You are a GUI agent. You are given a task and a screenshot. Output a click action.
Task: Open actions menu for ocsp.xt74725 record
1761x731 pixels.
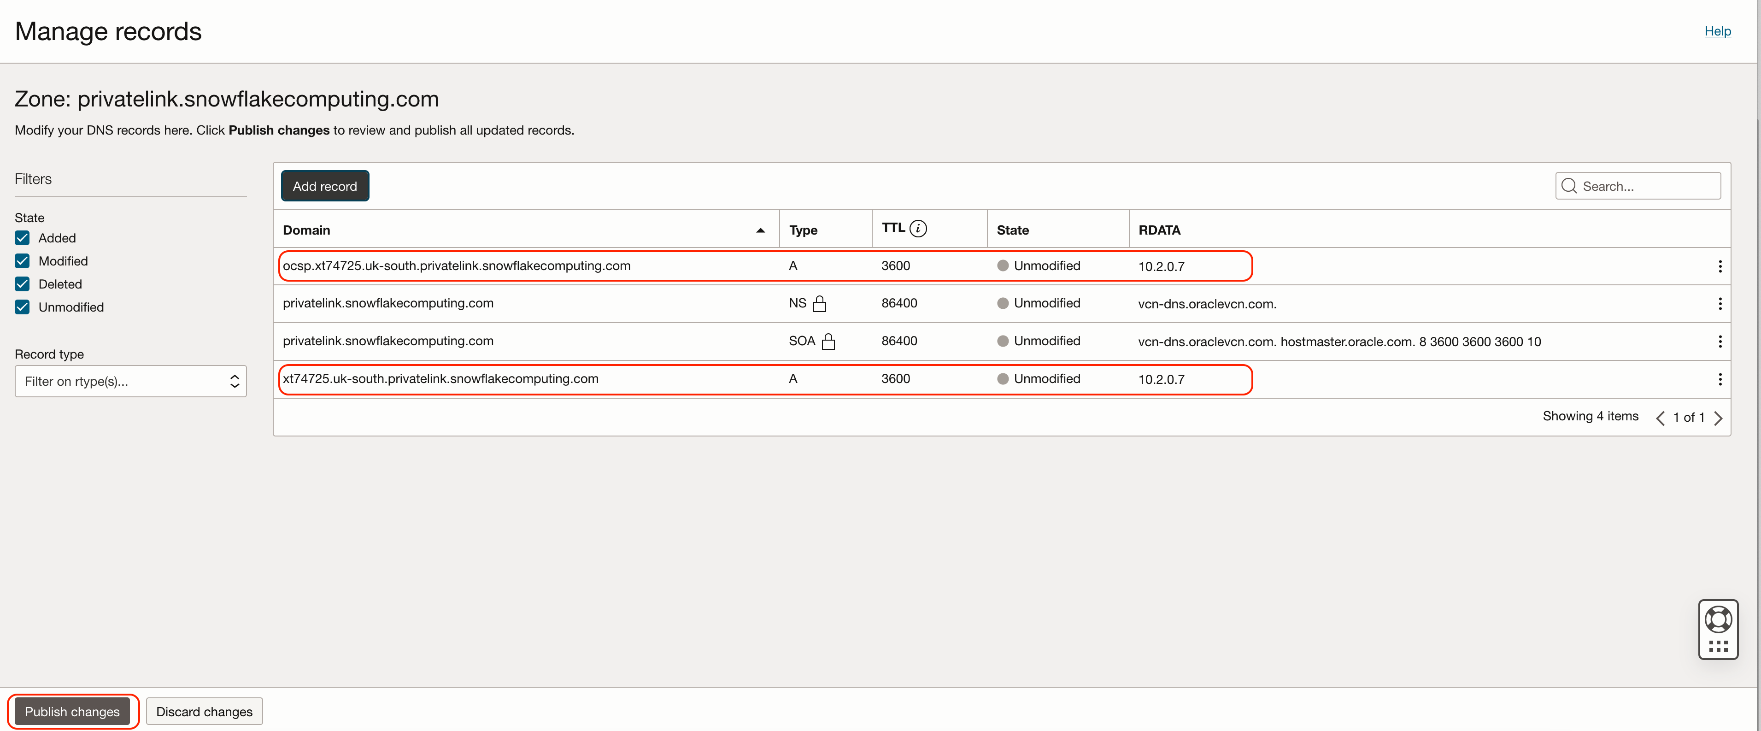coord(1719,266)
